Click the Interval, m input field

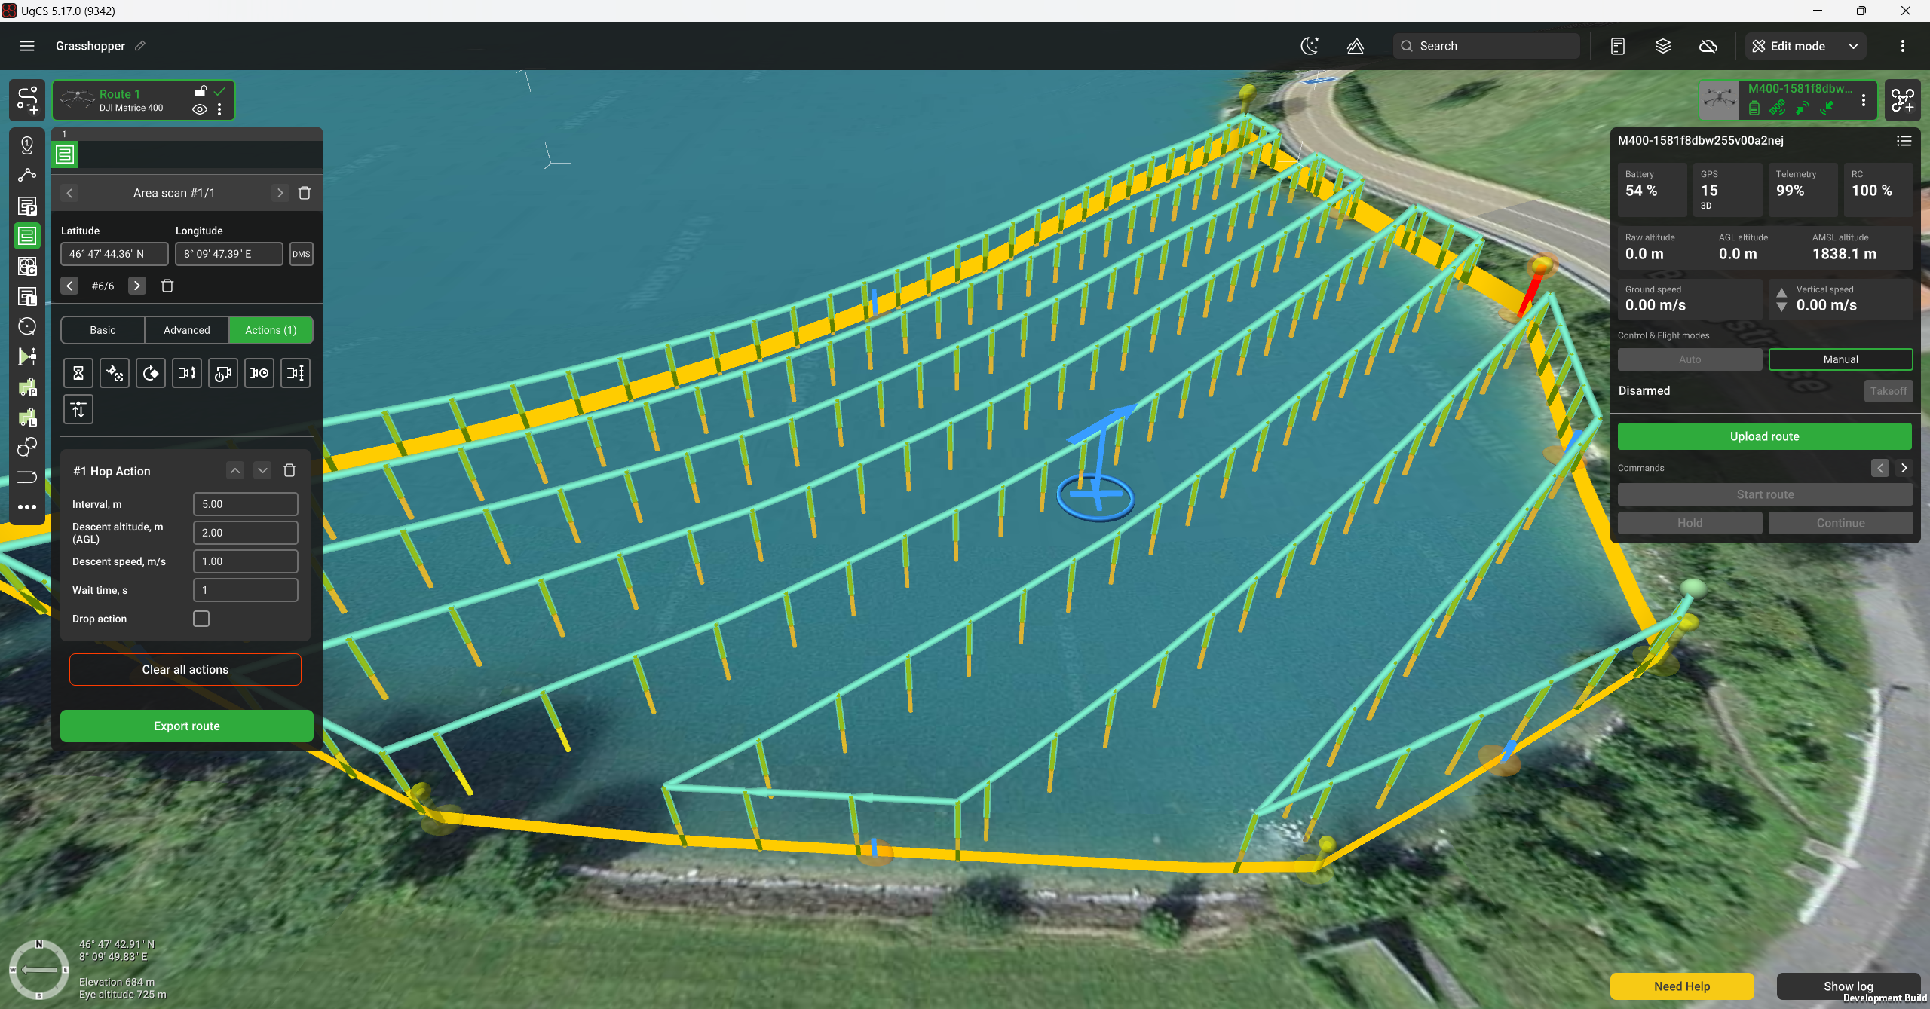tap(246, 504)
